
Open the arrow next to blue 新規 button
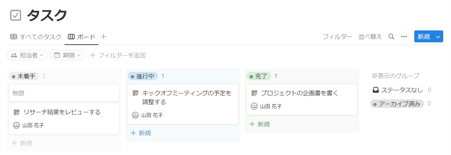pyautogui.click(x=438, y=37)
